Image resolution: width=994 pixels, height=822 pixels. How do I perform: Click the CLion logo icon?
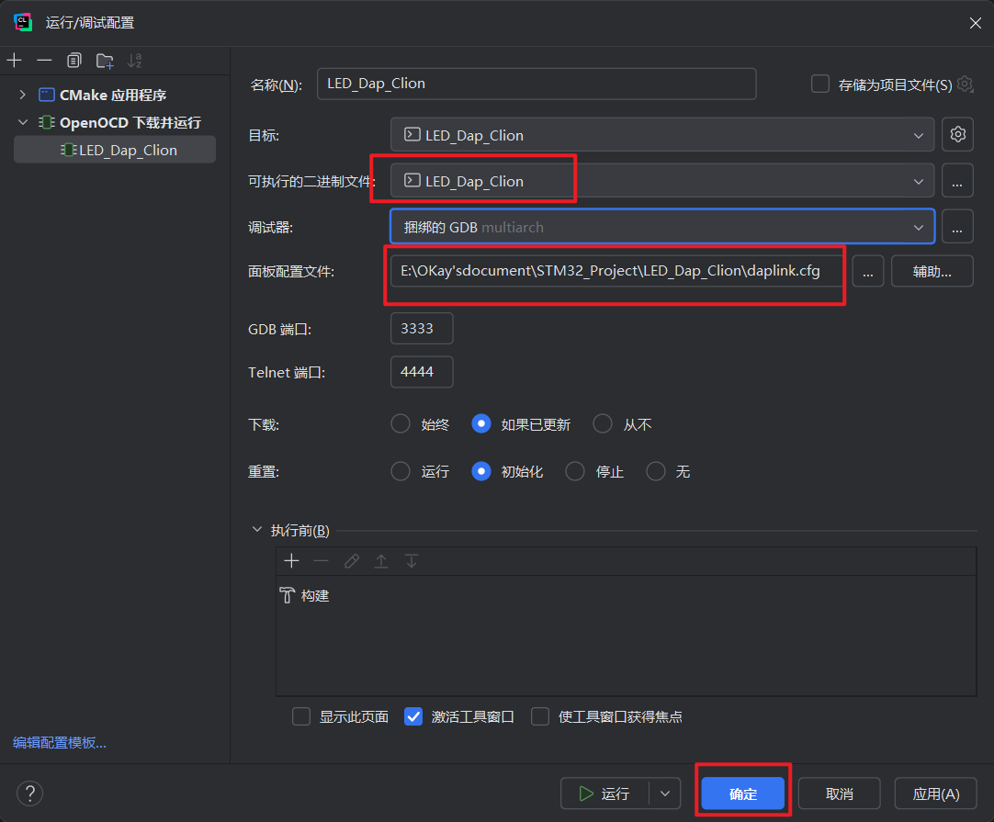tap(23, 22)
